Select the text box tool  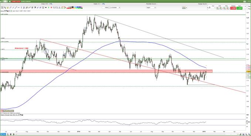point(43,7)
